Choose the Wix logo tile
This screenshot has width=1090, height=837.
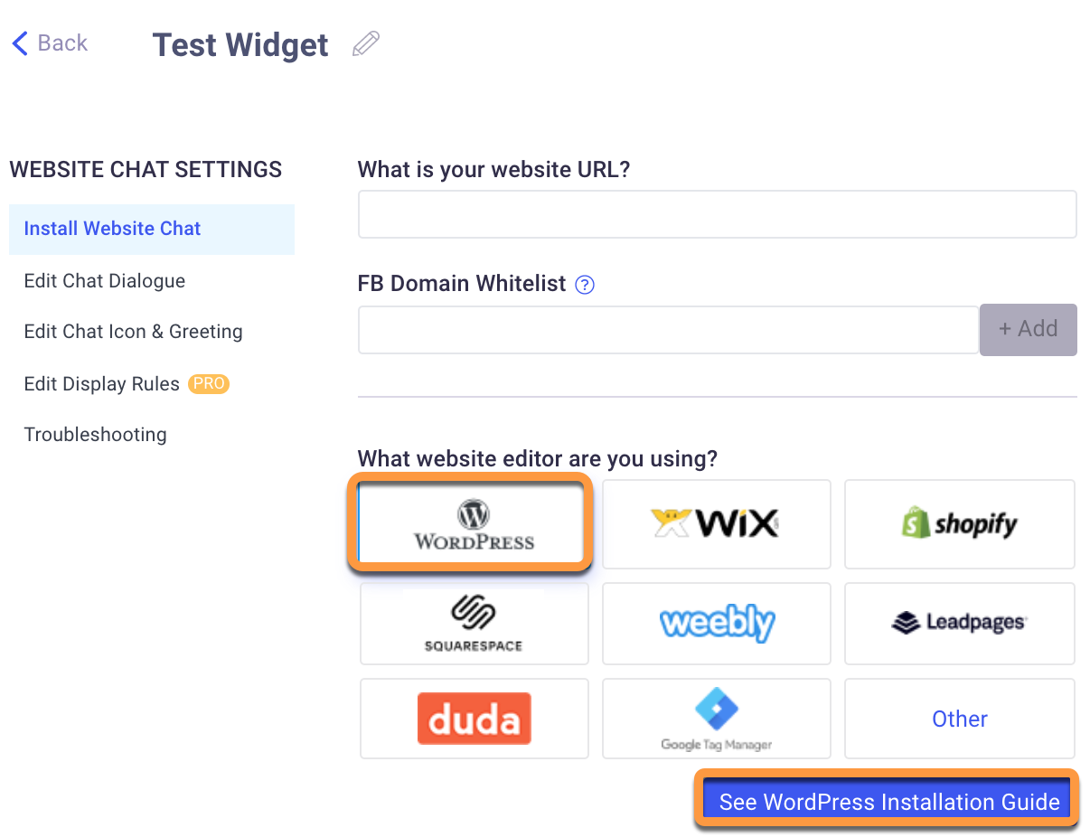[x=716, y=523]
